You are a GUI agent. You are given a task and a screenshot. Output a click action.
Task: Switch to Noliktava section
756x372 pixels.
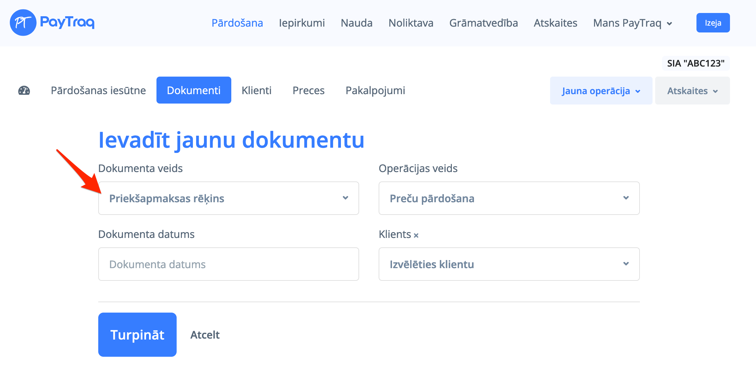411,23
